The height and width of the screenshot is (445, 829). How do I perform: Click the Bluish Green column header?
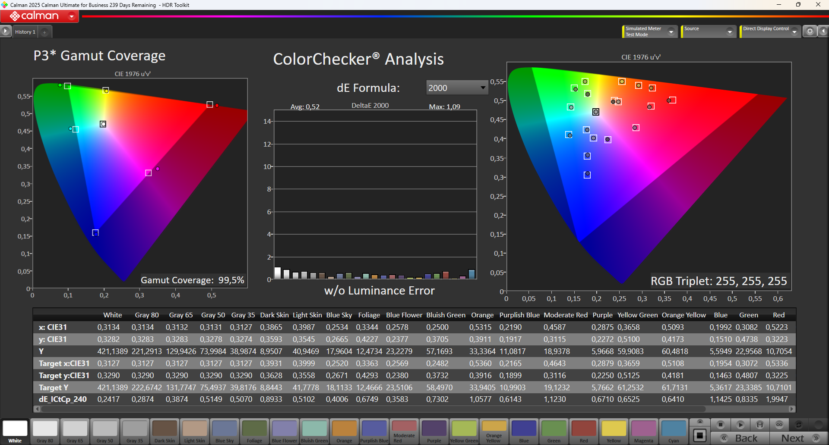(446, 315)
